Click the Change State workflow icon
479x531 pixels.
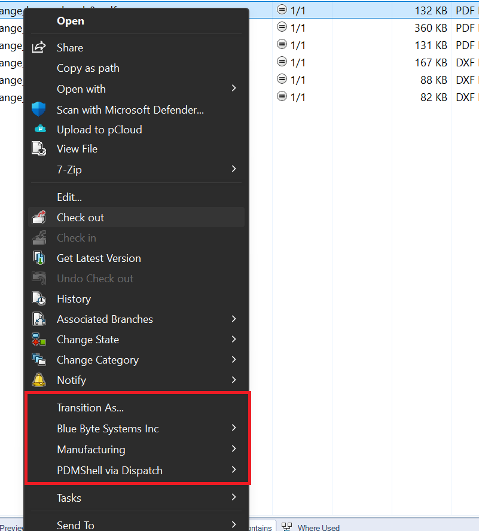point(39,339)
